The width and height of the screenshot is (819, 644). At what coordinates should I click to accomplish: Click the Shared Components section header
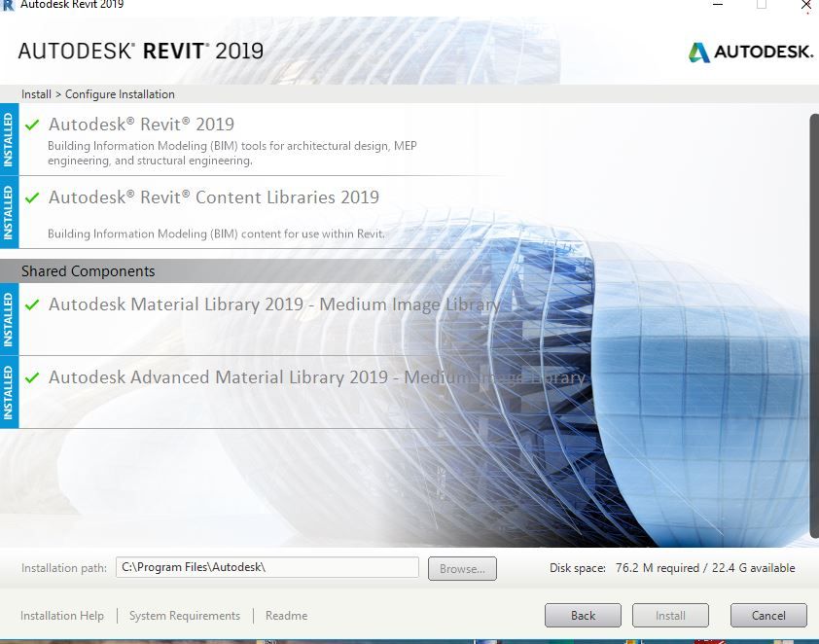pos(89,271)
